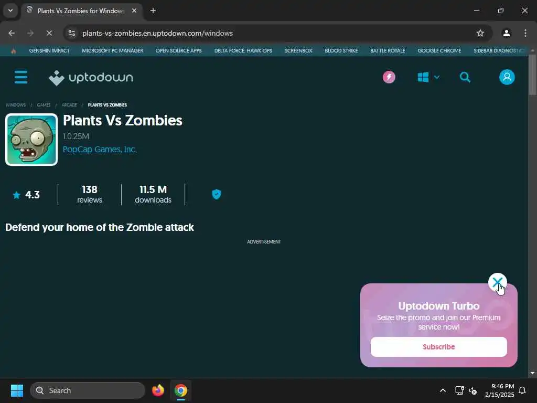Viewport: 537px width, 403px height.
Task: Go to Arcade breadcrumb
Action: pos(69,105)
